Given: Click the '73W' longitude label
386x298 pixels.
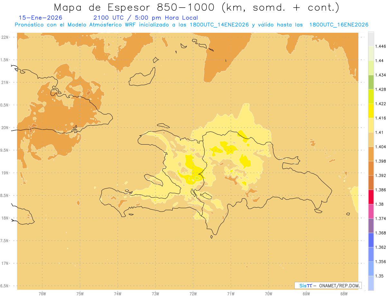Looking at the screenshot, I should click(x=155, y=294).
